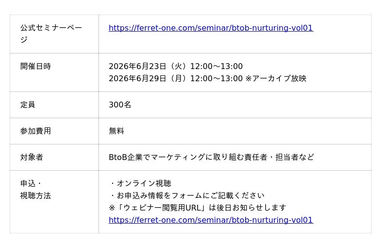
Task: Select the ※アーカイブ放映 note text
Action: click(x=276, y=78)
